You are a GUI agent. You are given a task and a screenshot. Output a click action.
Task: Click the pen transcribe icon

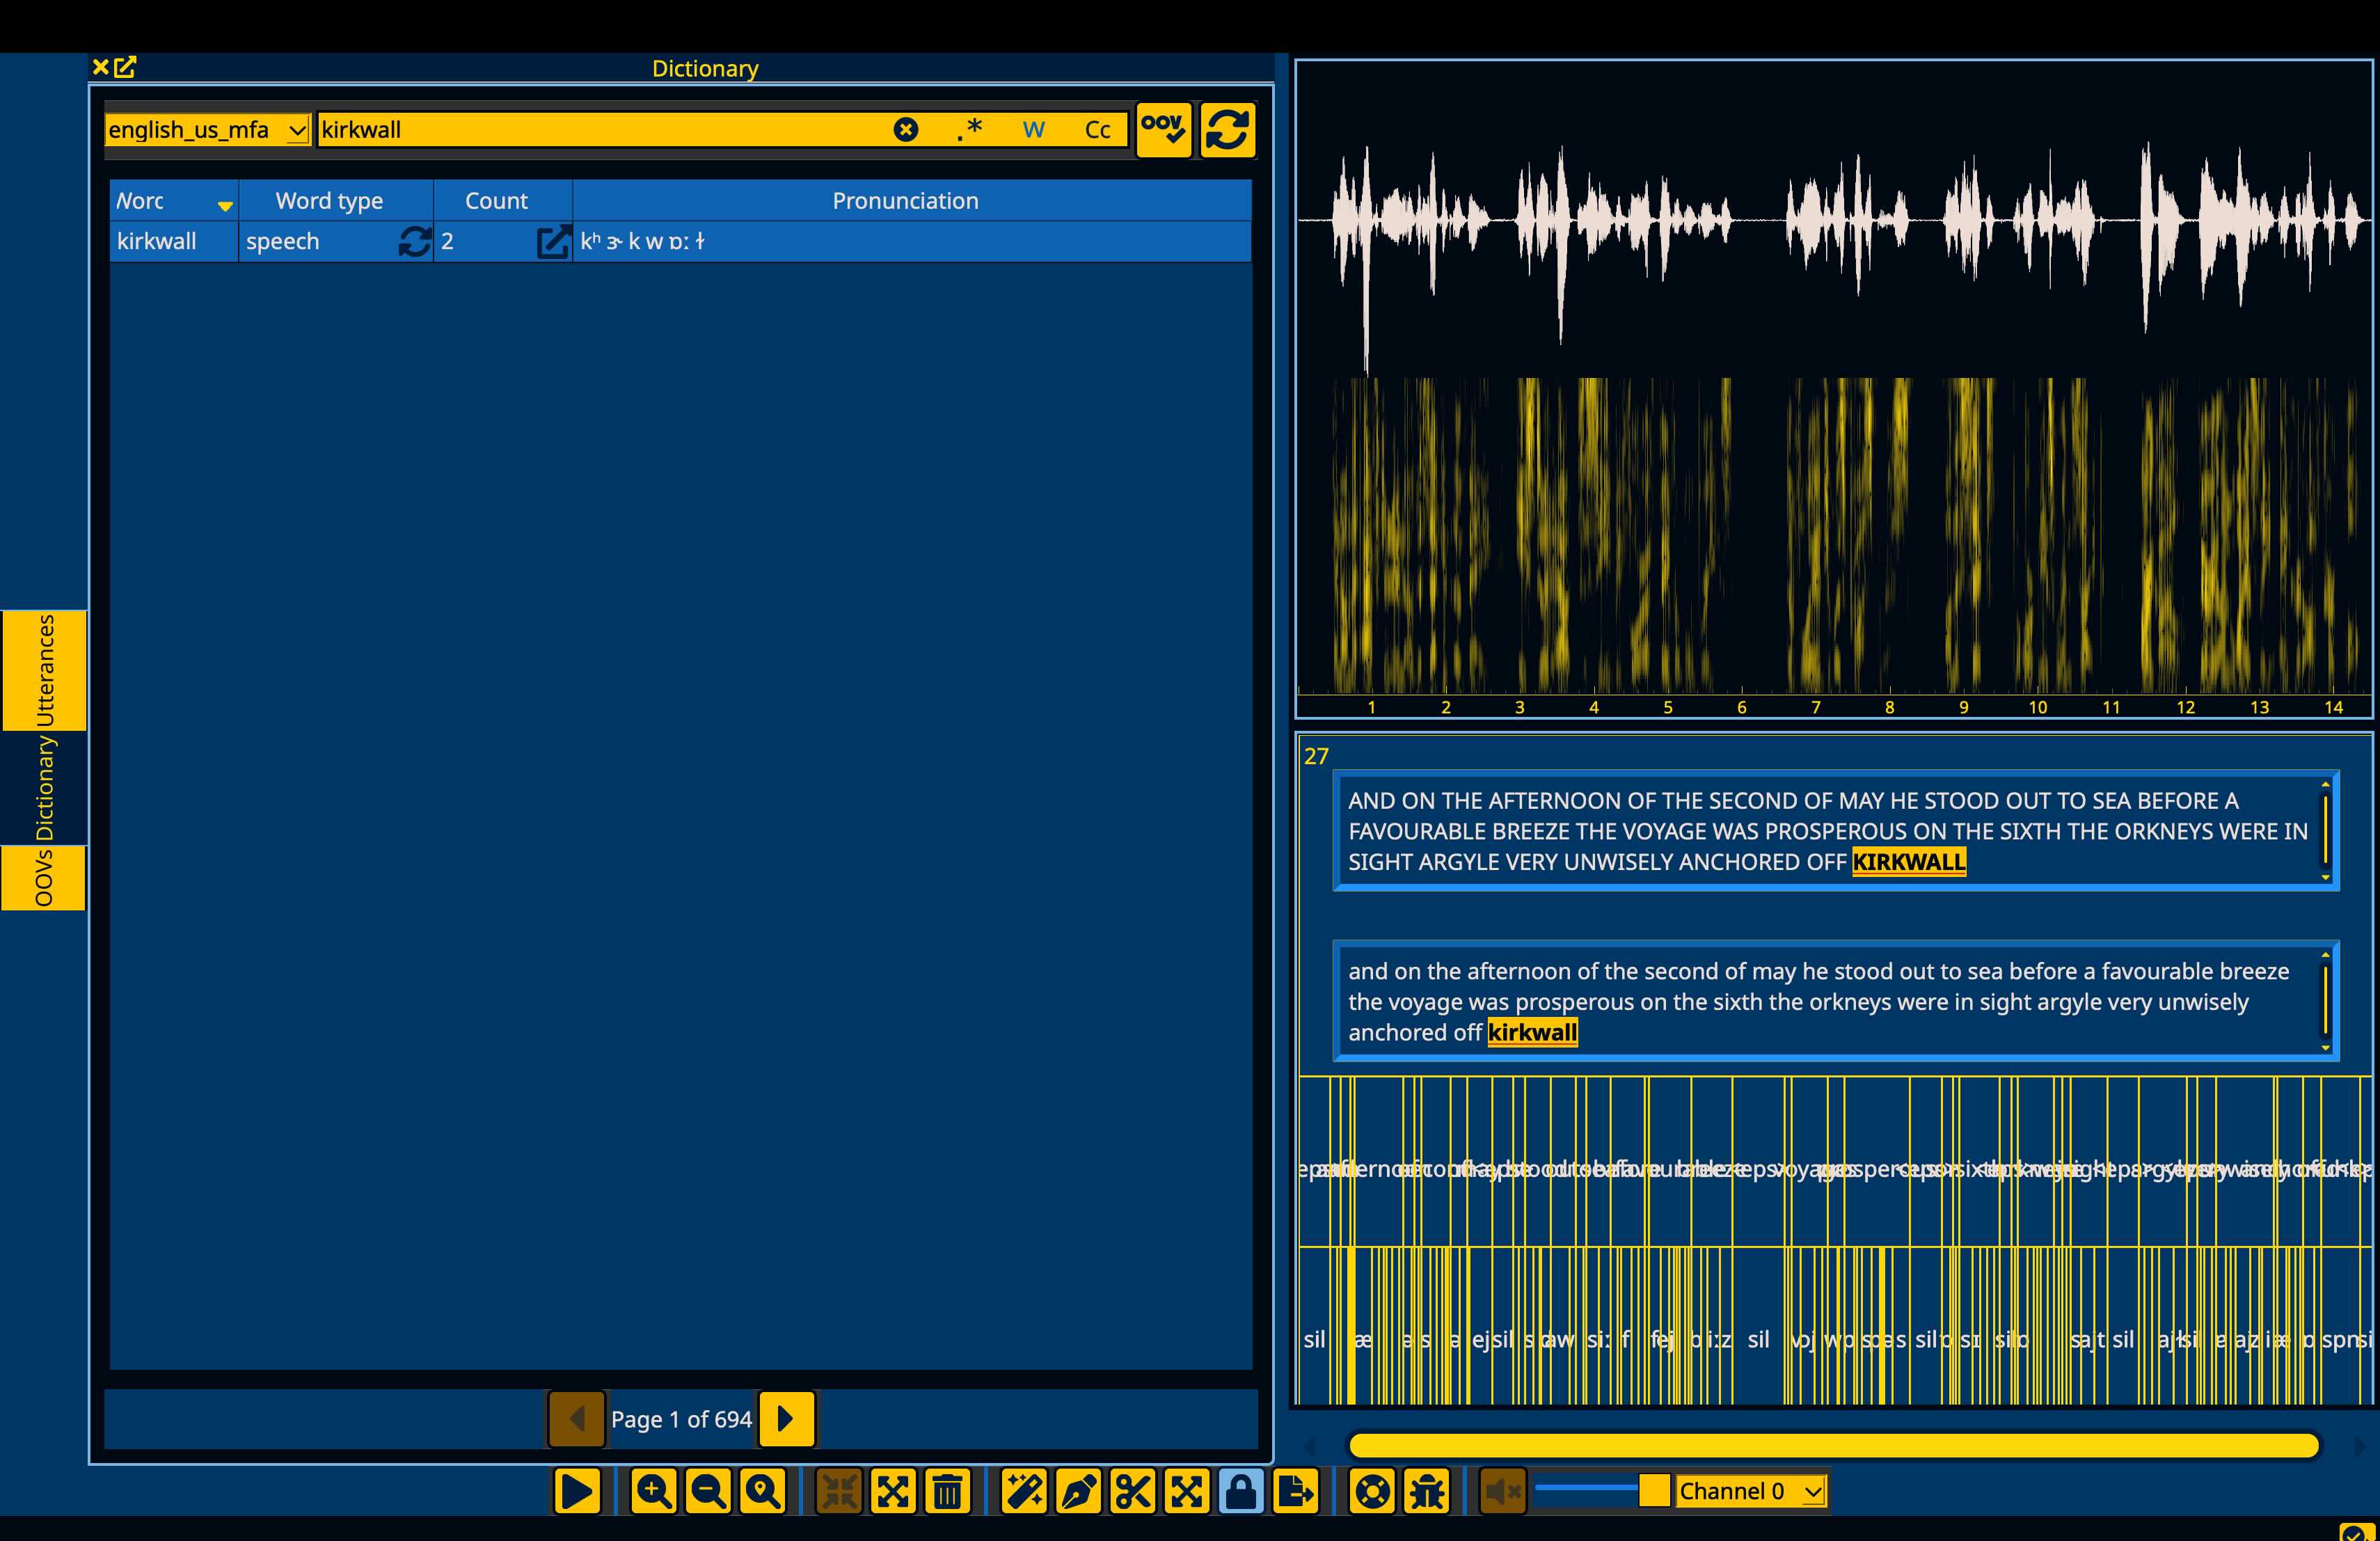coord(1078,1491)
